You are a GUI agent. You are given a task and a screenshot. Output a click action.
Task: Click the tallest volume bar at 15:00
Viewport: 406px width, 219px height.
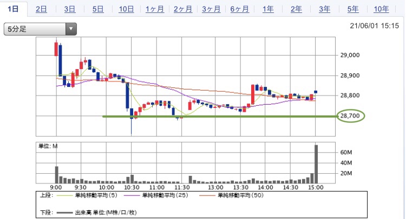tap(316, 164)
